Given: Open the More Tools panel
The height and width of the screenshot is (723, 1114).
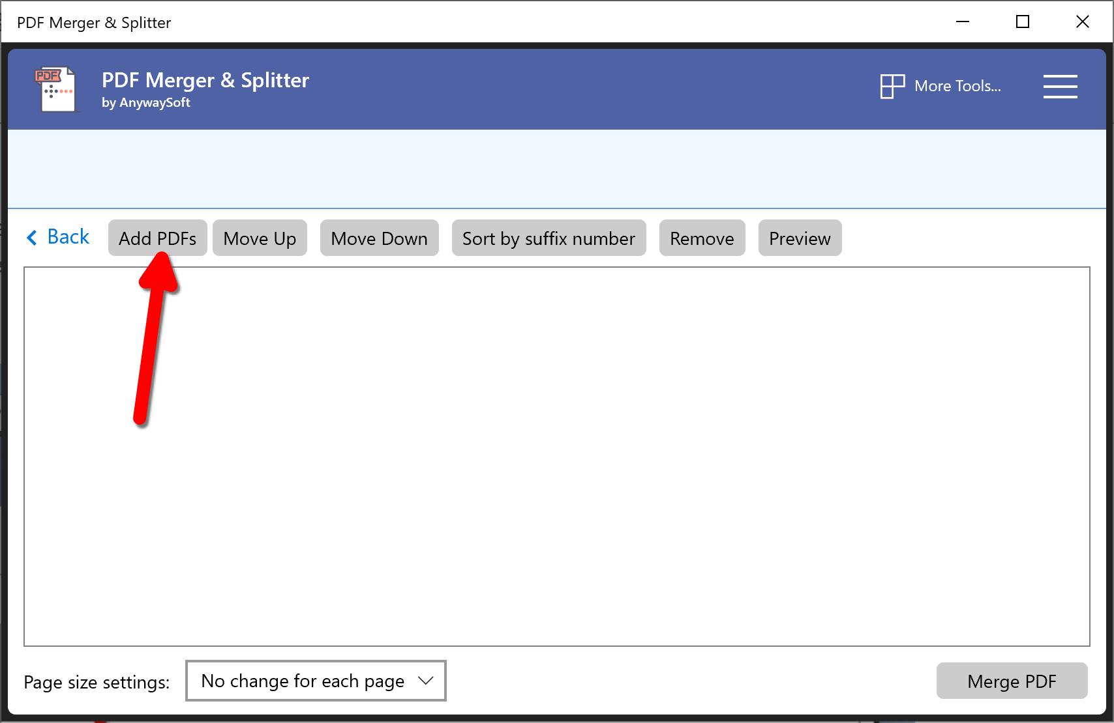Looking at the screenshot, I should [x=941, y=86].
